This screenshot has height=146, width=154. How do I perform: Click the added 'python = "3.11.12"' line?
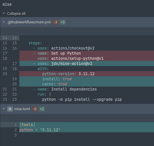point(87,130)
